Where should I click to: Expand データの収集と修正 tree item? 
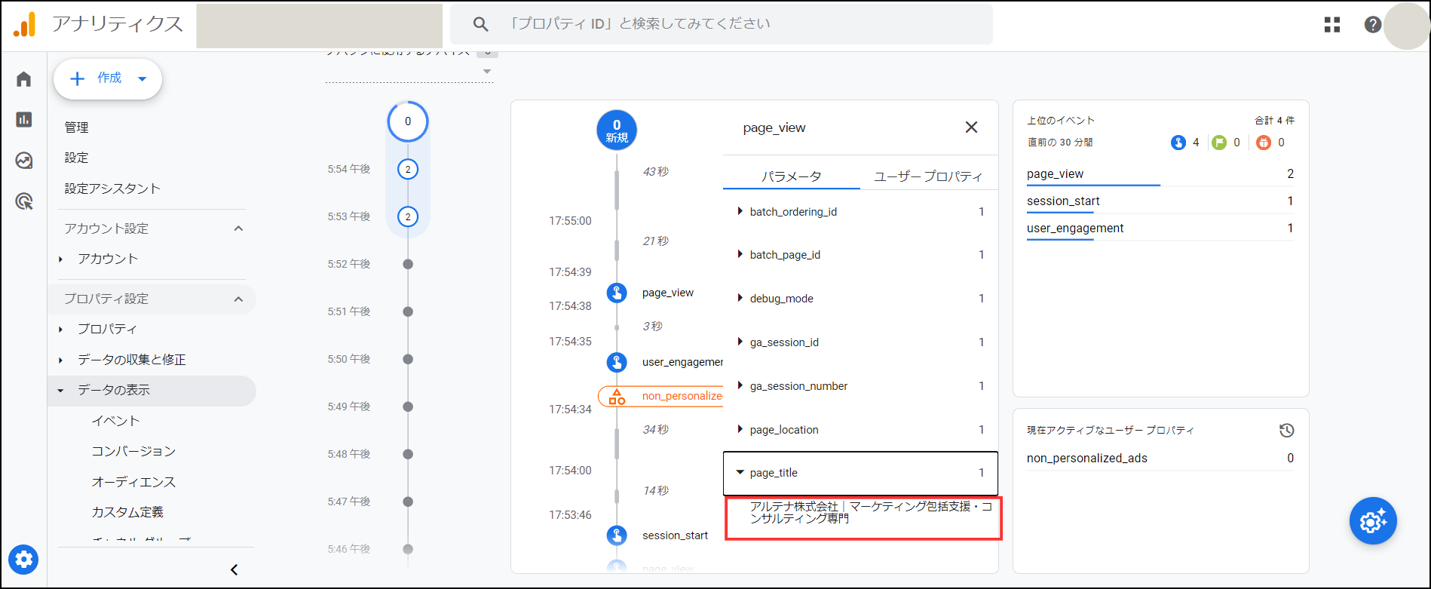point(60,360)
